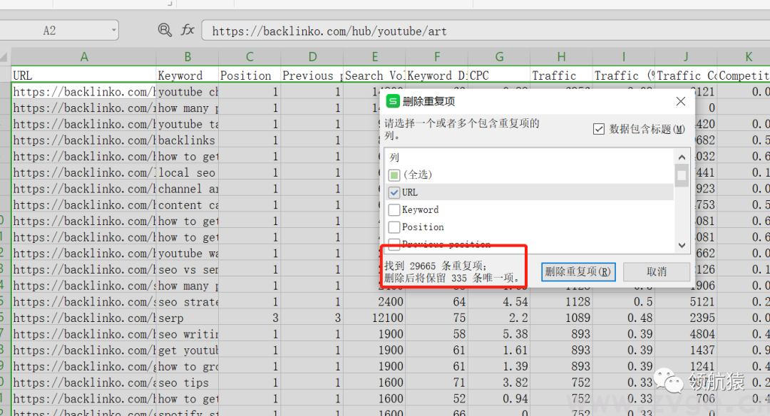This screenshot has height=416, width=770.
Task: Select column C header
Action: click(x=250, y=57)
